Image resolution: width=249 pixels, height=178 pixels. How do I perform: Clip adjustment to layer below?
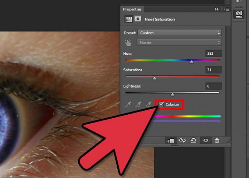point(171,140)
